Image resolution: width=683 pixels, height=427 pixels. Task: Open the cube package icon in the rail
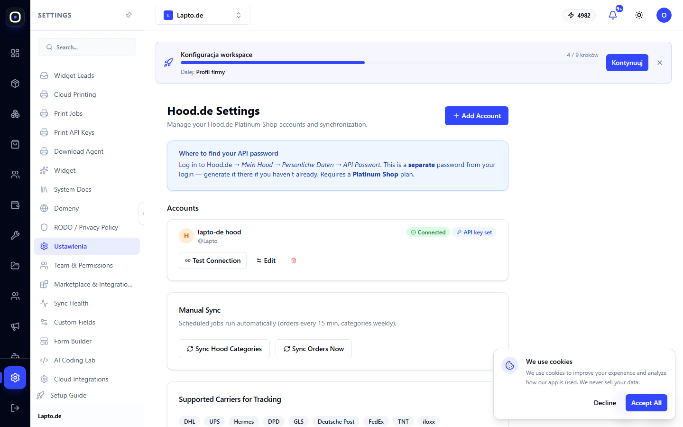click(x=15, y=84)
